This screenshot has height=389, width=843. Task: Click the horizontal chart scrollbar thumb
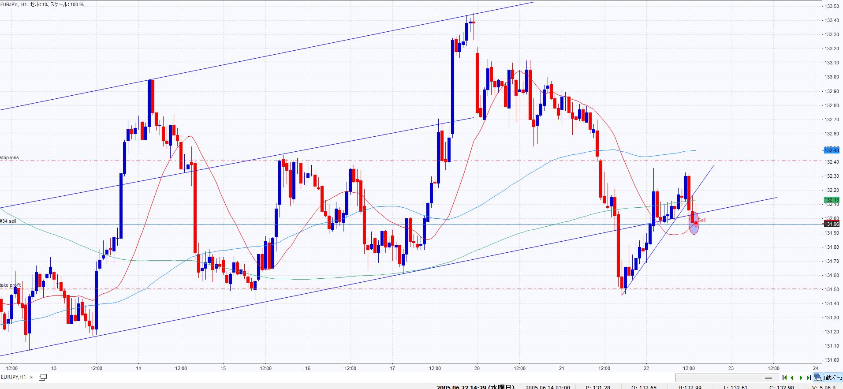tap(769, 378)
